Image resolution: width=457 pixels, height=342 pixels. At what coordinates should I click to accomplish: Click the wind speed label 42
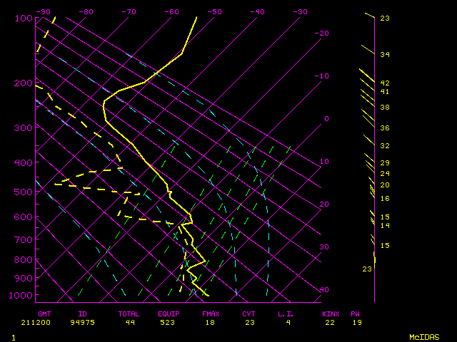pos(385,83)
